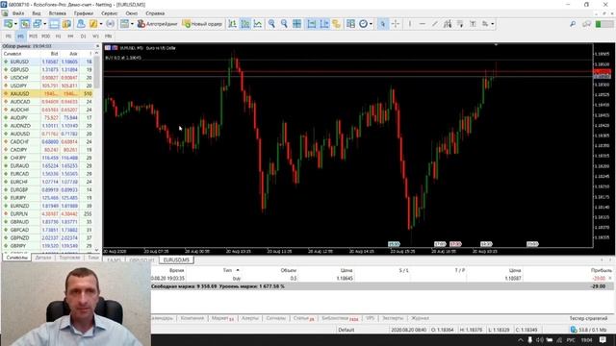The image size is (616, 346).
Task: Open dropdown arrow beside MetaEditor icon
Action: [x=100, y=24]
